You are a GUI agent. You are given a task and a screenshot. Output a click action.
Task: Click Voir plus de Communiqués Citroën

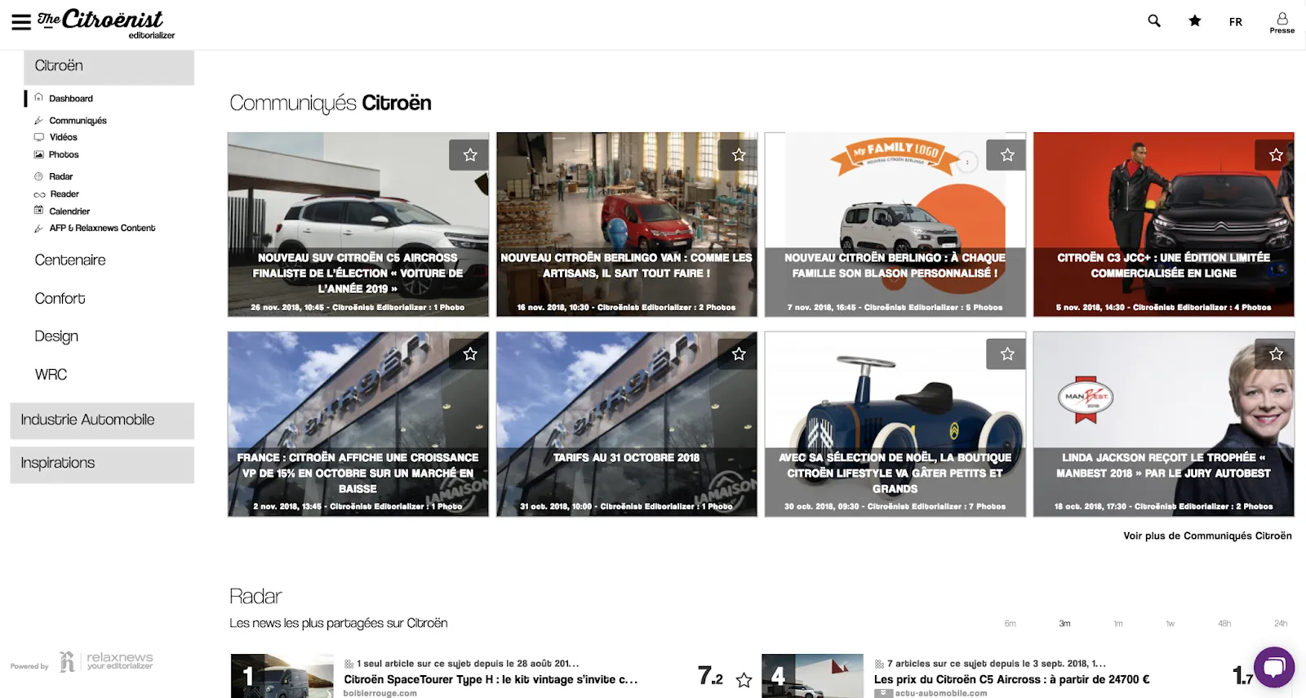1206,536
